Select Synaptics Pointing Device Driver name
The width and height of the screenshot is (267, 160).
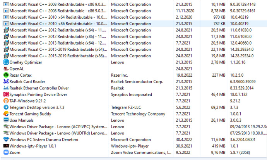38,95
